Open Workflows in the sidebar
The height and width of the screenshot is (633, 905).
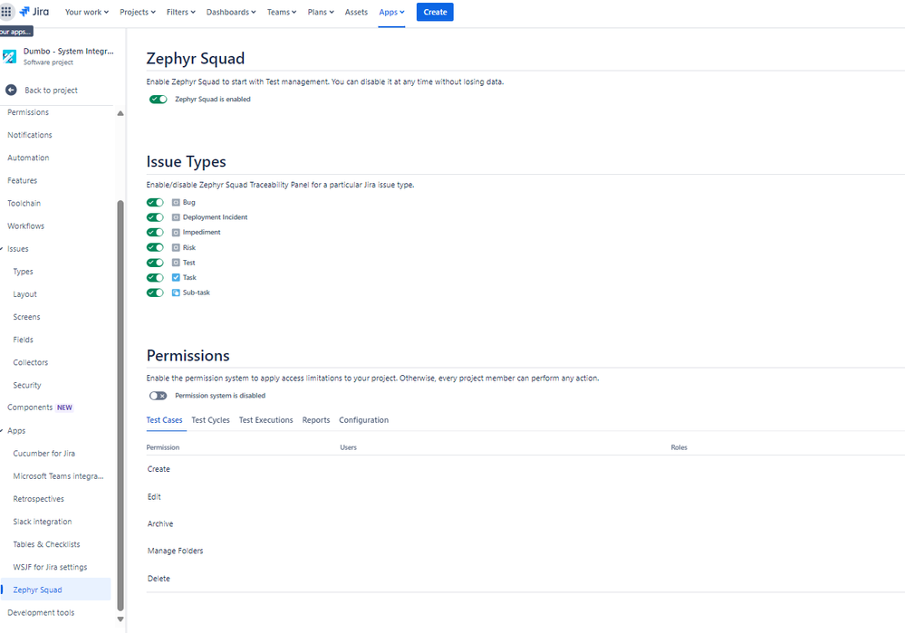[x=26, y=226]
